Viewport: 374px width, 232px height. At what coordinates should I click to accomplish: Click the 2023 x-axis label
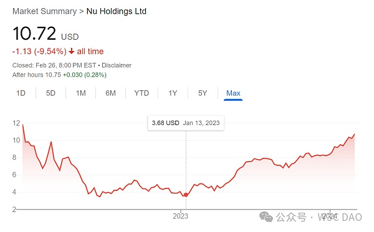tap(181, 216)
